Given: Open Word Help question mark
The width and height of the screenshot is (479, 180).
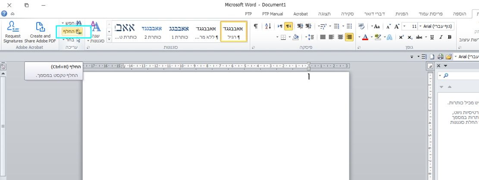Looking at the screenshot, I should click(4, 14).
